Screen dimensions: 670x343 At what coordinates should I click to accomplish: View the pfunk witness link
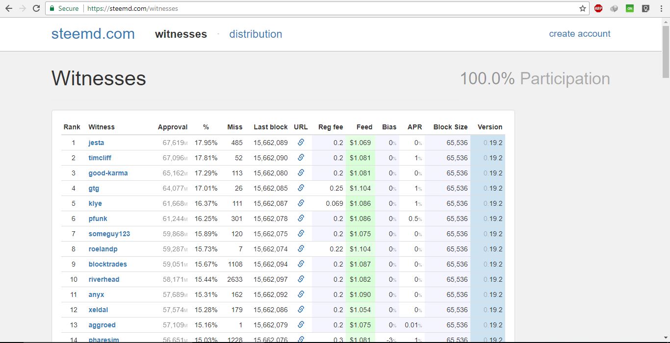(98, 219)
